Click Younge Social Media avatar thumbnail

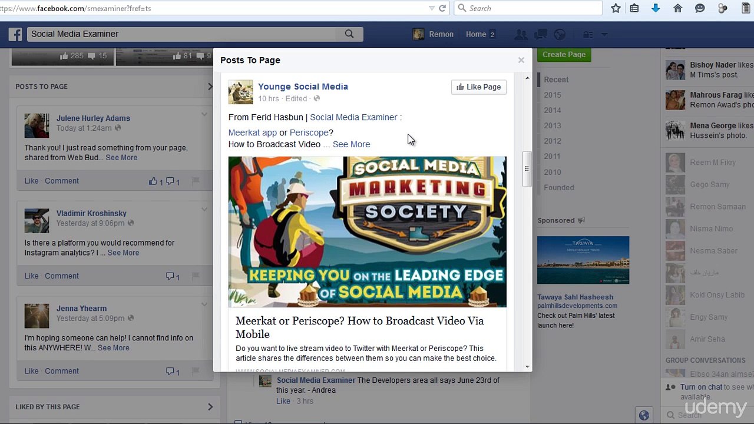240,92
